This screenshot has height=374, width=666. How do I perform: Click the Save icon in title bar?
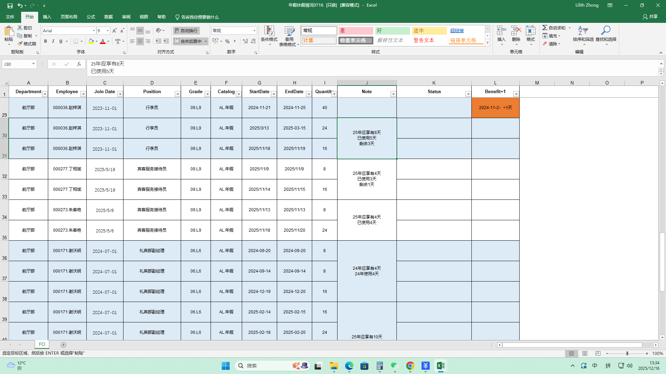click(x=10, y=6)
